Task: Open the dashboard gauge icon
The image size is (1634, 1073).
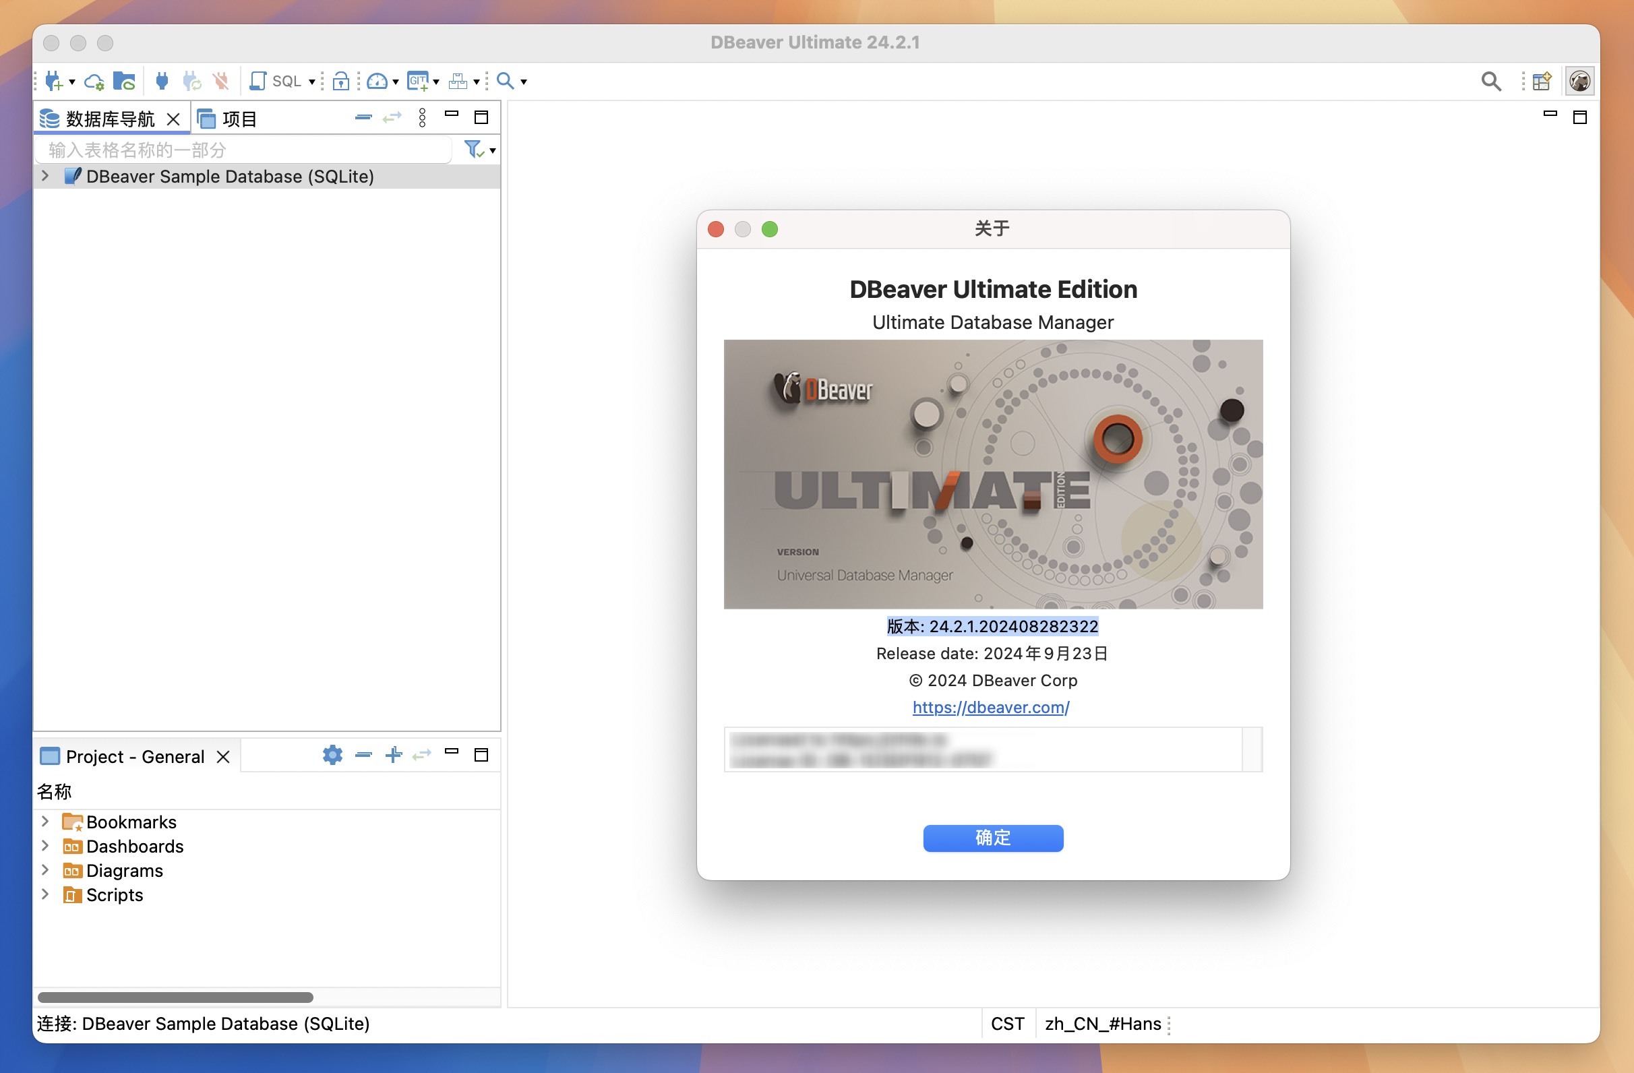Action: pyautogui.click(x=377, y=81)
